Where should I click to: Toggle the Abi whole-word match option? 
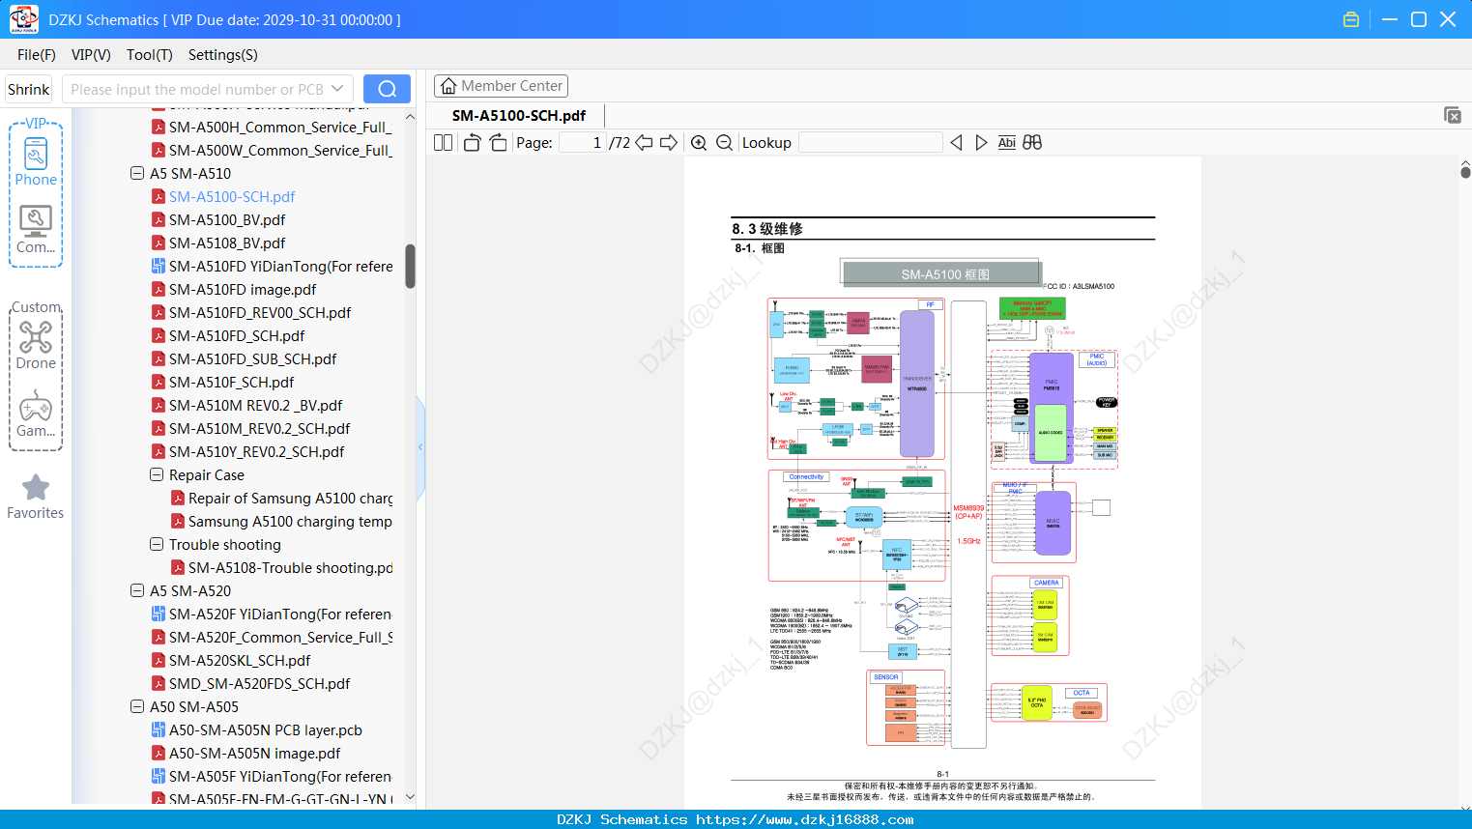point(1006,143)
